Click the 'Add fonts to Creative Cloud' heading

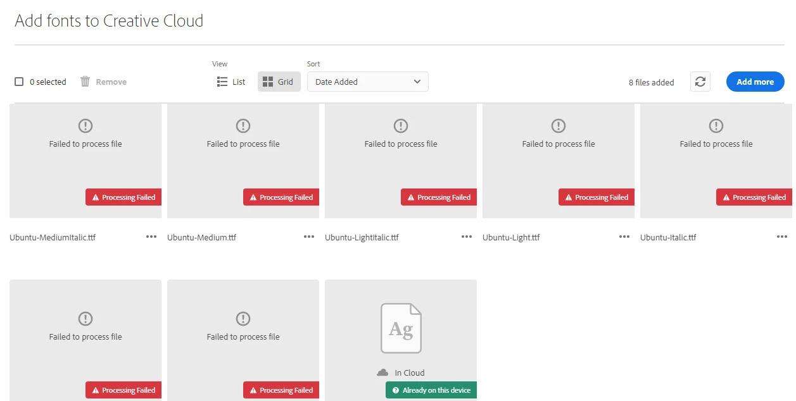click(109, 21)
